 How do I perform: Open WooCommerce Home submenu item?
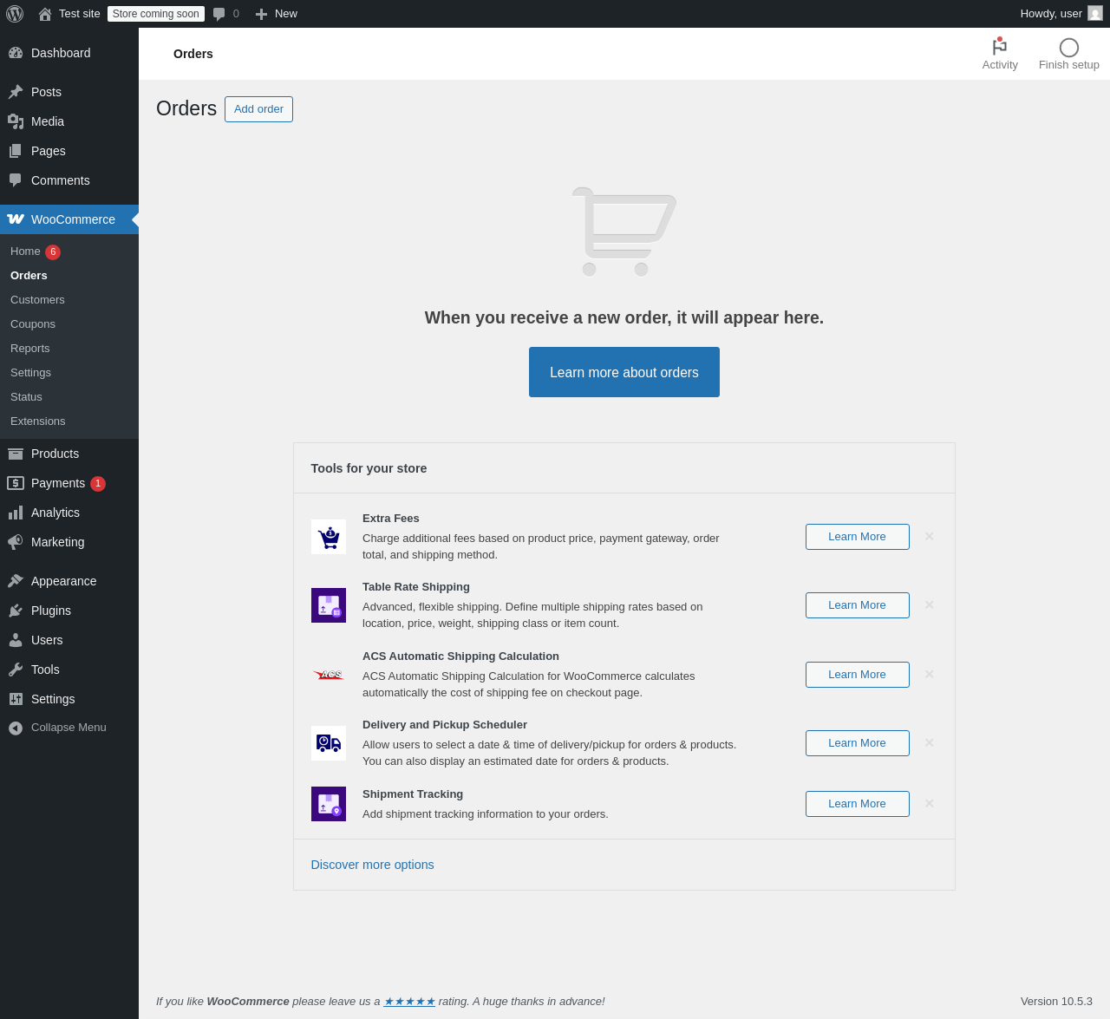[x=25, y=251]
